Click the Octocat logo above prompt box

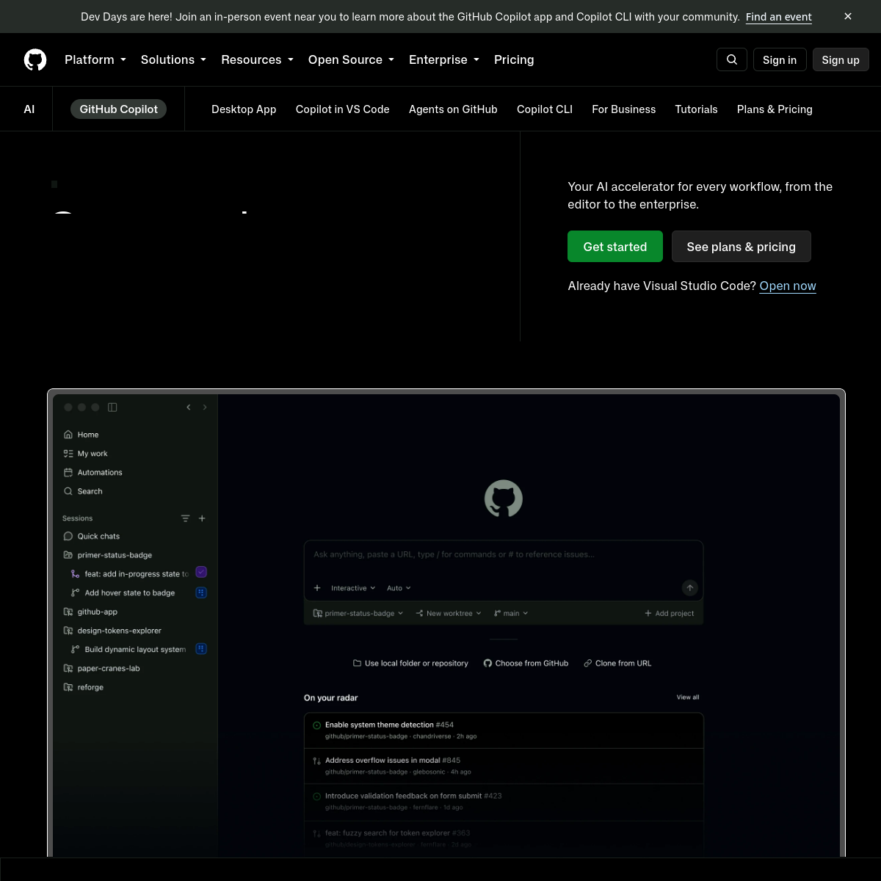[504, 498]
